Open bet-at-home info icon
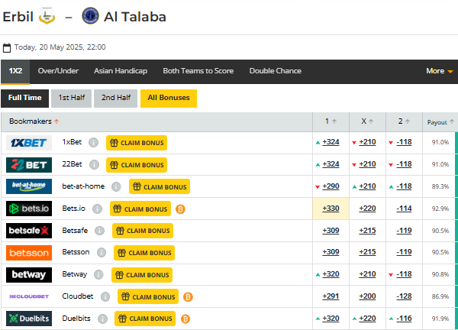 click(116, 187)
